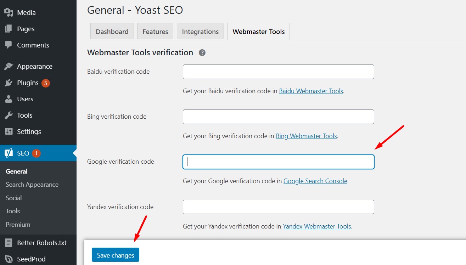This screenshot has width=466, height=265.
Task: Click the Plugins plug icon
Action: [9, 83]
